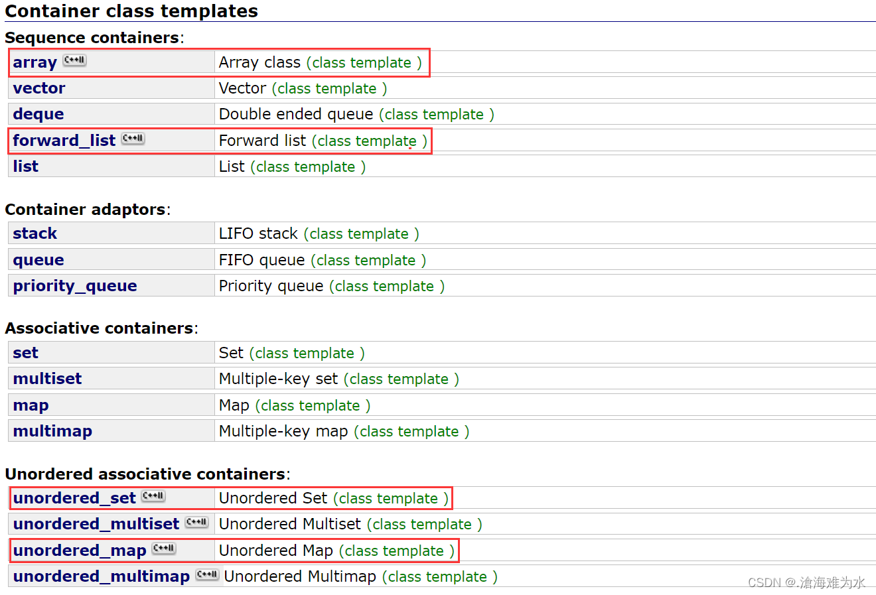Image resolution: width=876 pixels, height=595 pixels.
Task: Click 'List' description in the list row
Action: (x=232, y=166)
